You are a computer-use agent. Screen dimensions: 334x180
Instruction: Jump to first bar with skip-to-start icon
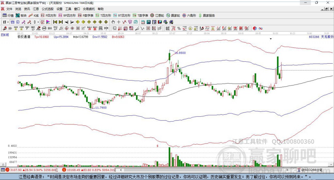click(x=55, y=22)
